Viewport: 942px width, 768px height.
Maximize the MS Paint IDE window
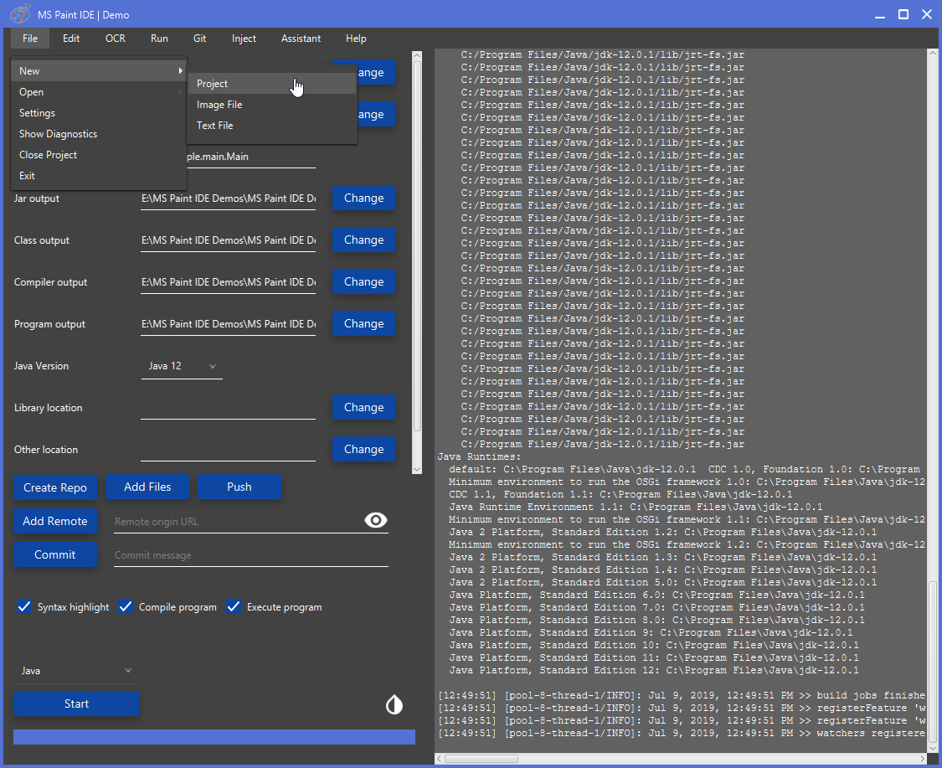[x=903, y=14]
